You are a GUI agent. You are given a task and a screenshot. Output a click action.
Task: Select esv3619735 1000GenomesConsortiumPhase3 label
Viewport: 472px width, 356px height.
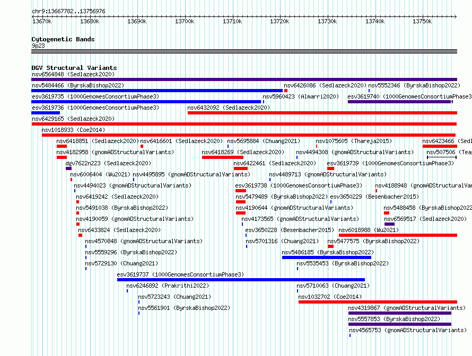pos(95,96)
